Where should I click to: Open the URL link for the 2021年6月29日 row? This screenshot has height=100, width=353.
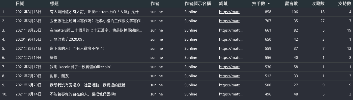click(231, 85)
